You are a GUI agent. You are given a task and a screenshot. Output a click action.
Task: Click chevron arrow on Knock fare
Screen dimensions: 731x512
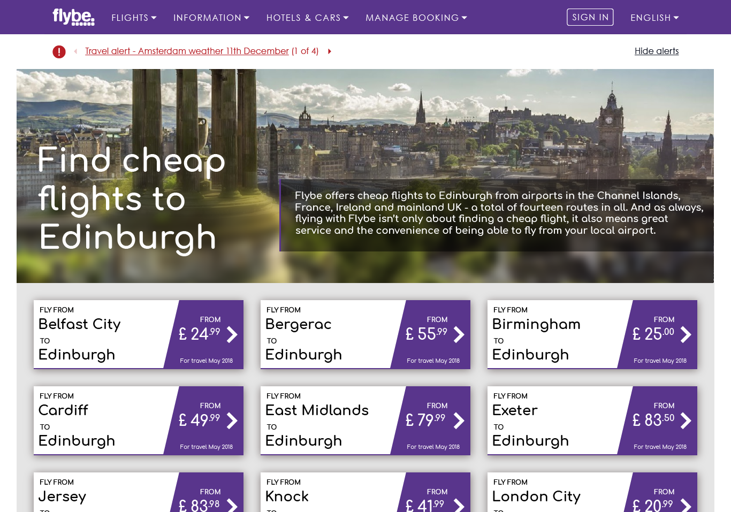pyautogui.click(x=459, y=505)
